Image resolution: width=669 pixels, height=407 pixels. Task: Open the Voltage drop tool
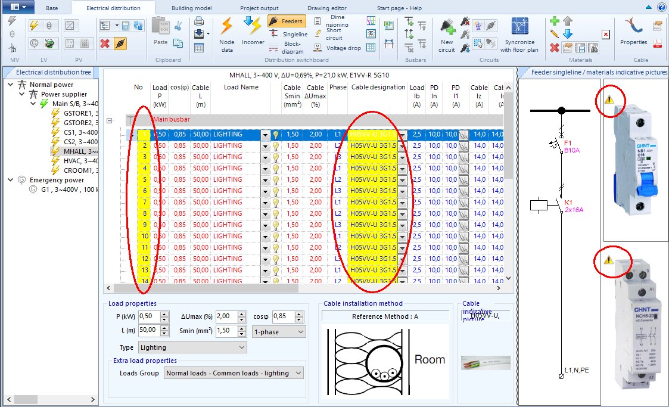[344, 48]
